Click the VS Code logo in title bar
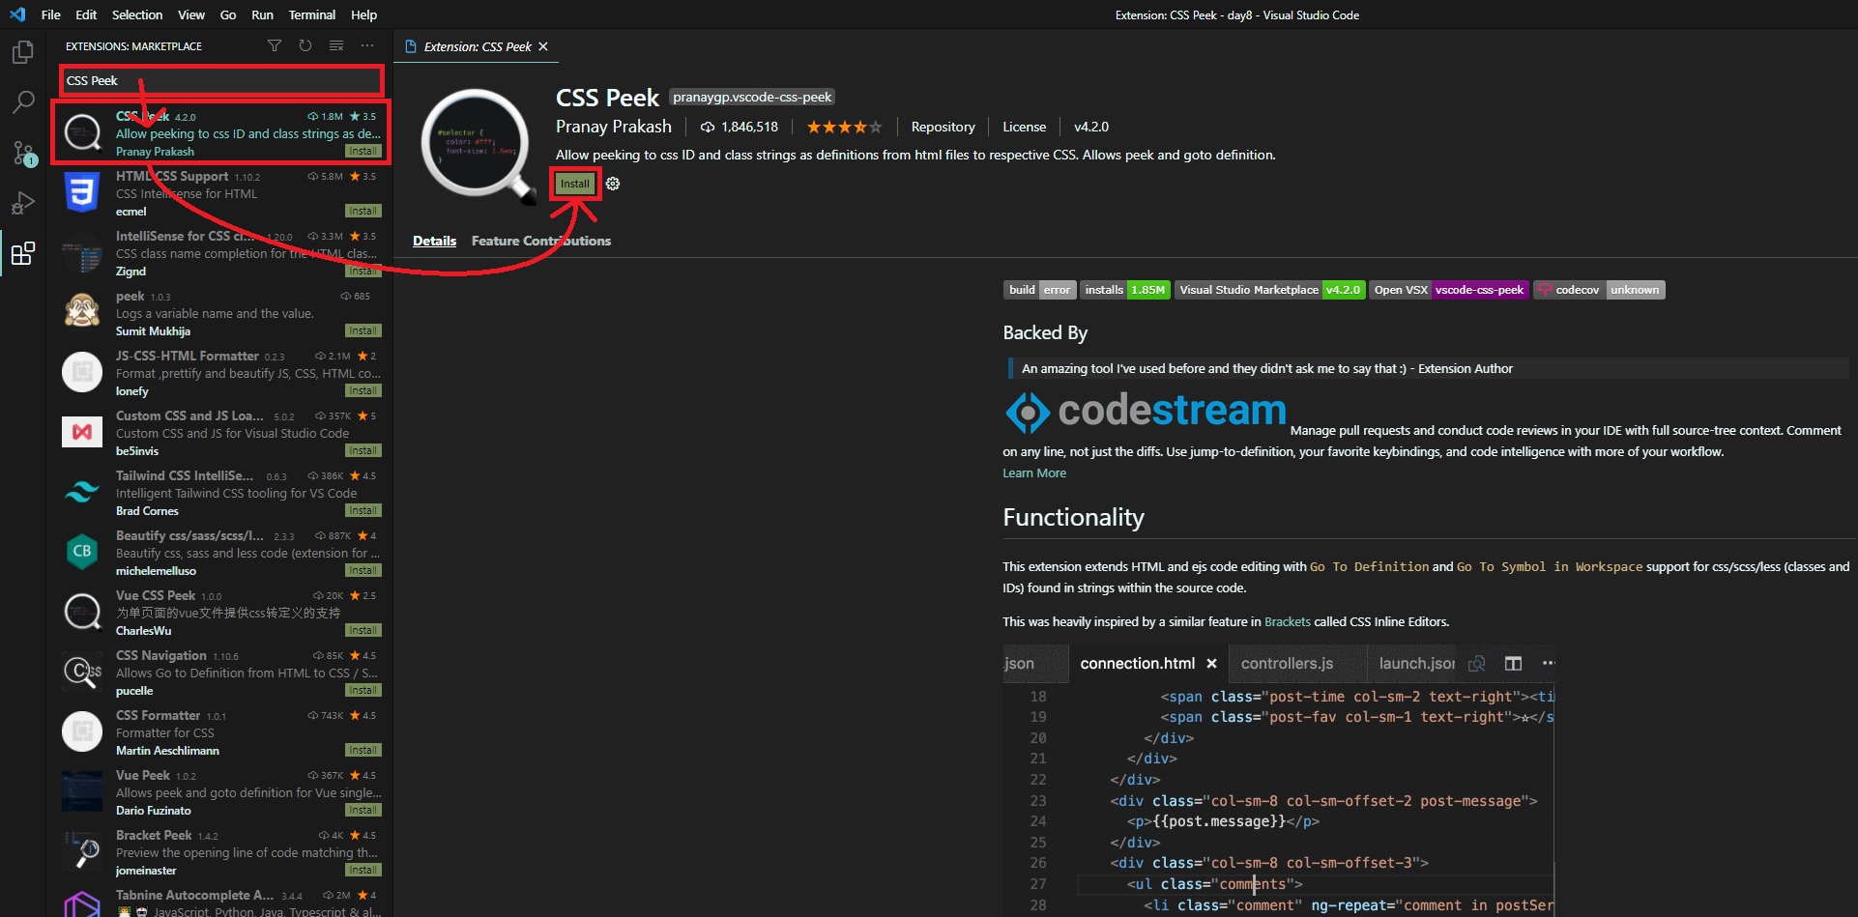The image size is (1858, 917). pos(17,14)
